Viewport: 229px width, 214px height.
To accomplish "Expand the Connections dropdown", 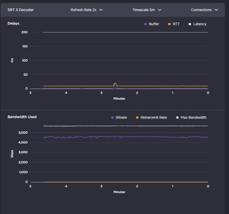I will (205, 10).
